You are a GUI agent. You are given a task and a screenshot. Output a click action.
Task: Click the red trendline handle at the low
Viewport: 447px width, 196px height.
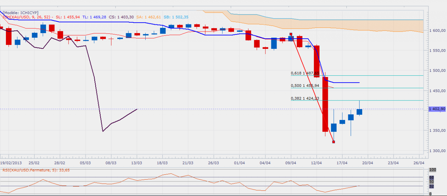(334, 142)
